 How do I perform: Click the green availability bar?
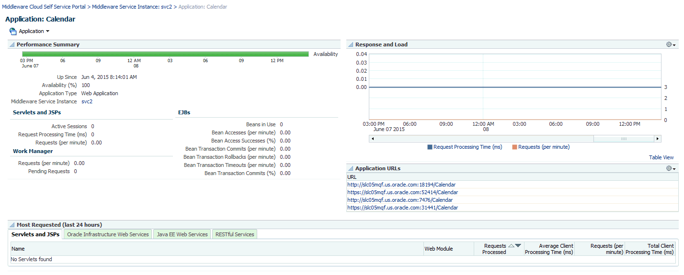pos(165,54)
